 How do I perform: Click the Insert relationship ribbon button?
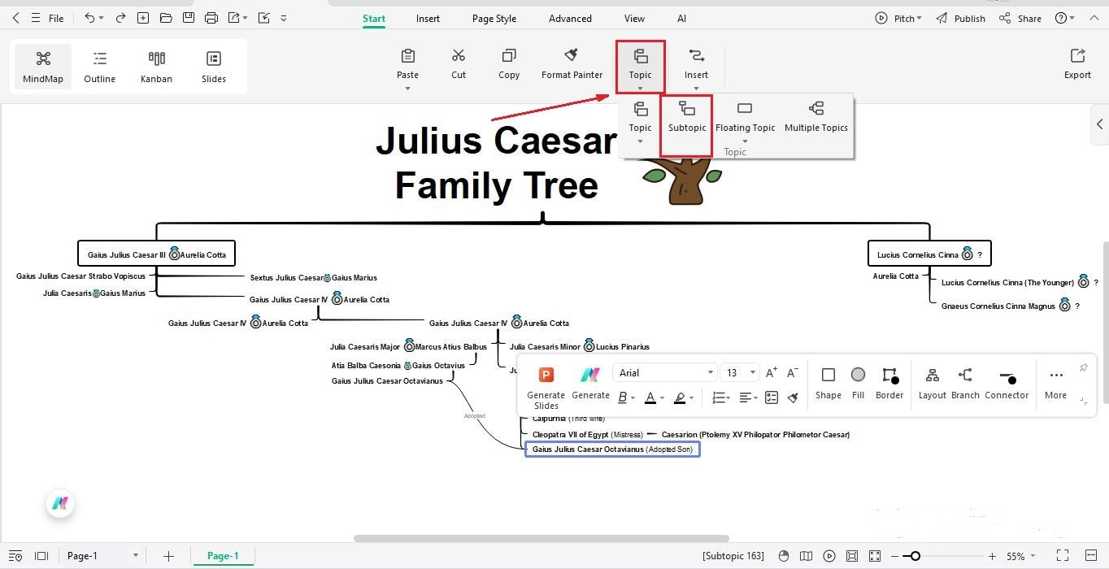(x=696, y=66)
